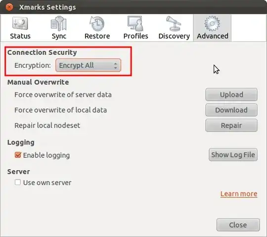Click the Close button at bottom
The height and width of the screenshot is (237, 267).
click(x=238, y=225)
